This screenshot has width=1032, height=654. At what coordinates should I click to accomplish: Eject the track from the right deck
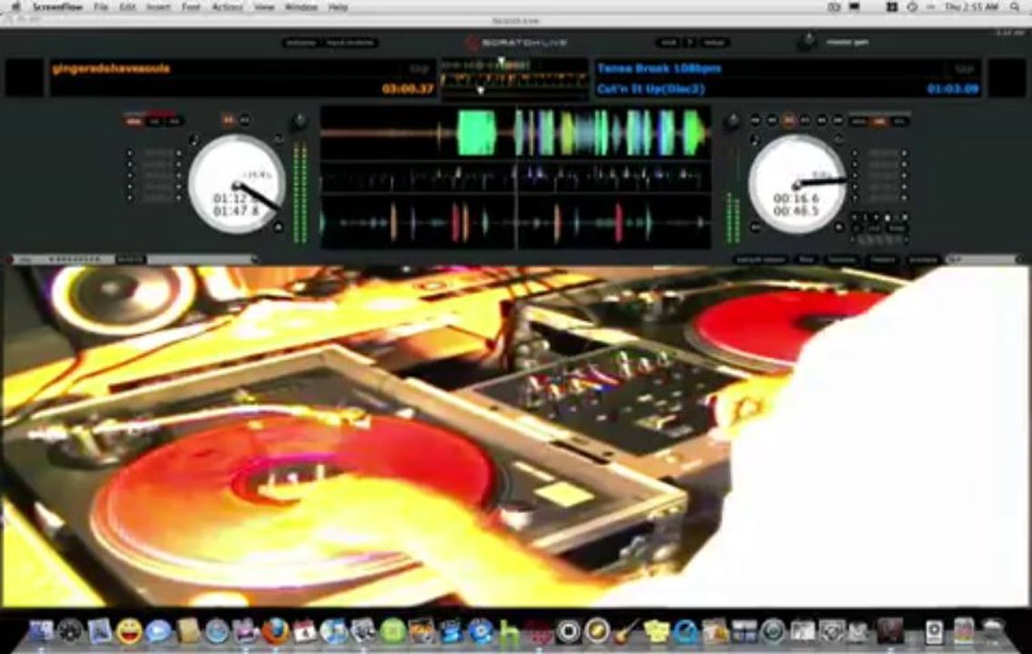point(839,227)
